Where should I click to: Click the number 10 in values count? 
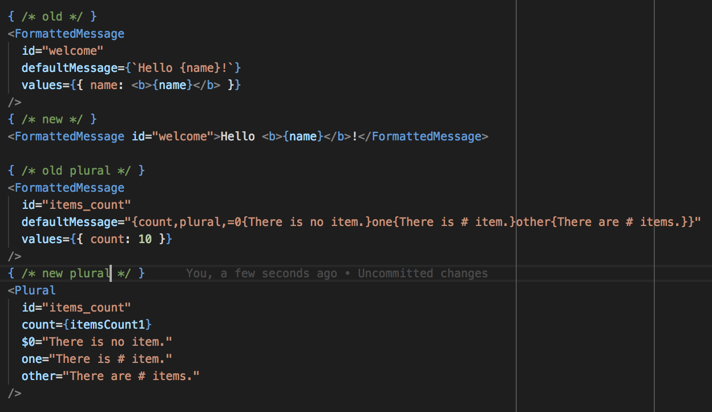click(x=145, y=239)
